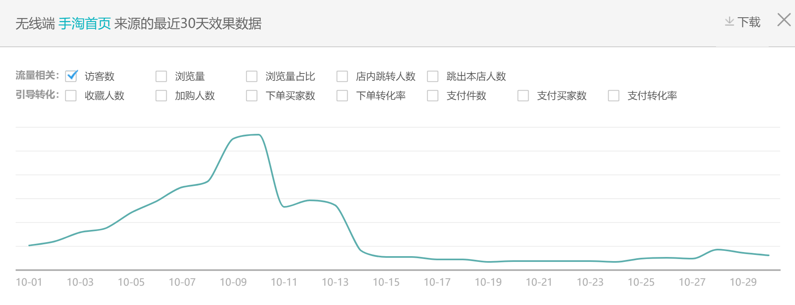Click the 10-19 axis date label
The image size is (795, 305).
tap(488, 282)
